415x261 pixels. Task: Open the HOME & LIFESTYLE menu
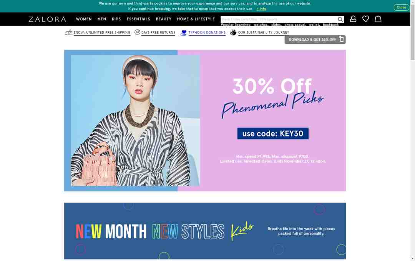pyautogui.click(x=196, y=19)
